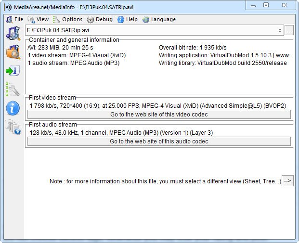This screenshot has height=243, width=299.
Task: Expand the file path dropdown list
Action: (x=280, y=30)
